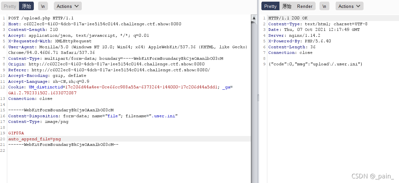Screen dimensions: 399x183
Task: Click the JSON response body line
Action: [x=315, y=64]
